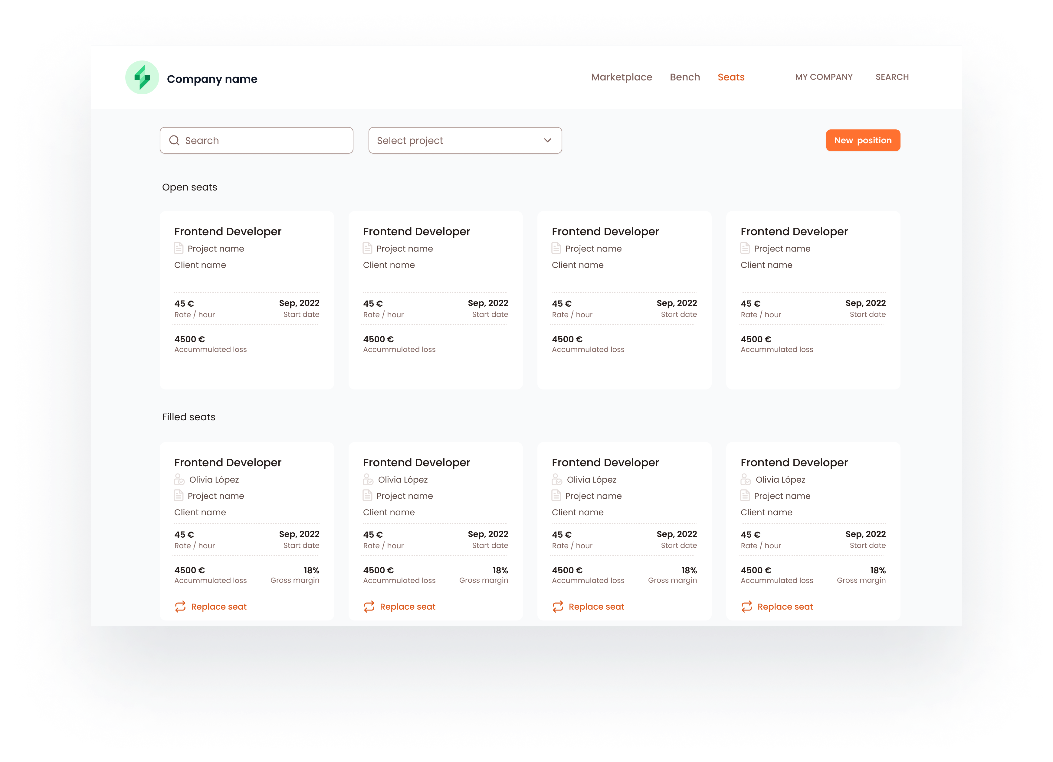Click the person icon in the third filled seat
This screenshot has width=1053, height=762.
(557, 479)
